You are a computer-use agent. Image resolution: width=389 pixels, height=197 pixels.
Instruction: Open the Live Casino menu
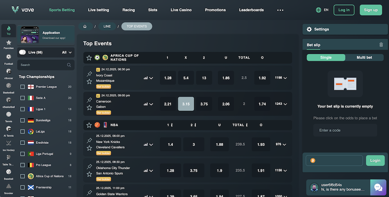pos(181,10)
